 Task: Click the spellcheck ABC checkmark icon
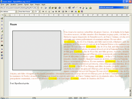pos(2,38)
